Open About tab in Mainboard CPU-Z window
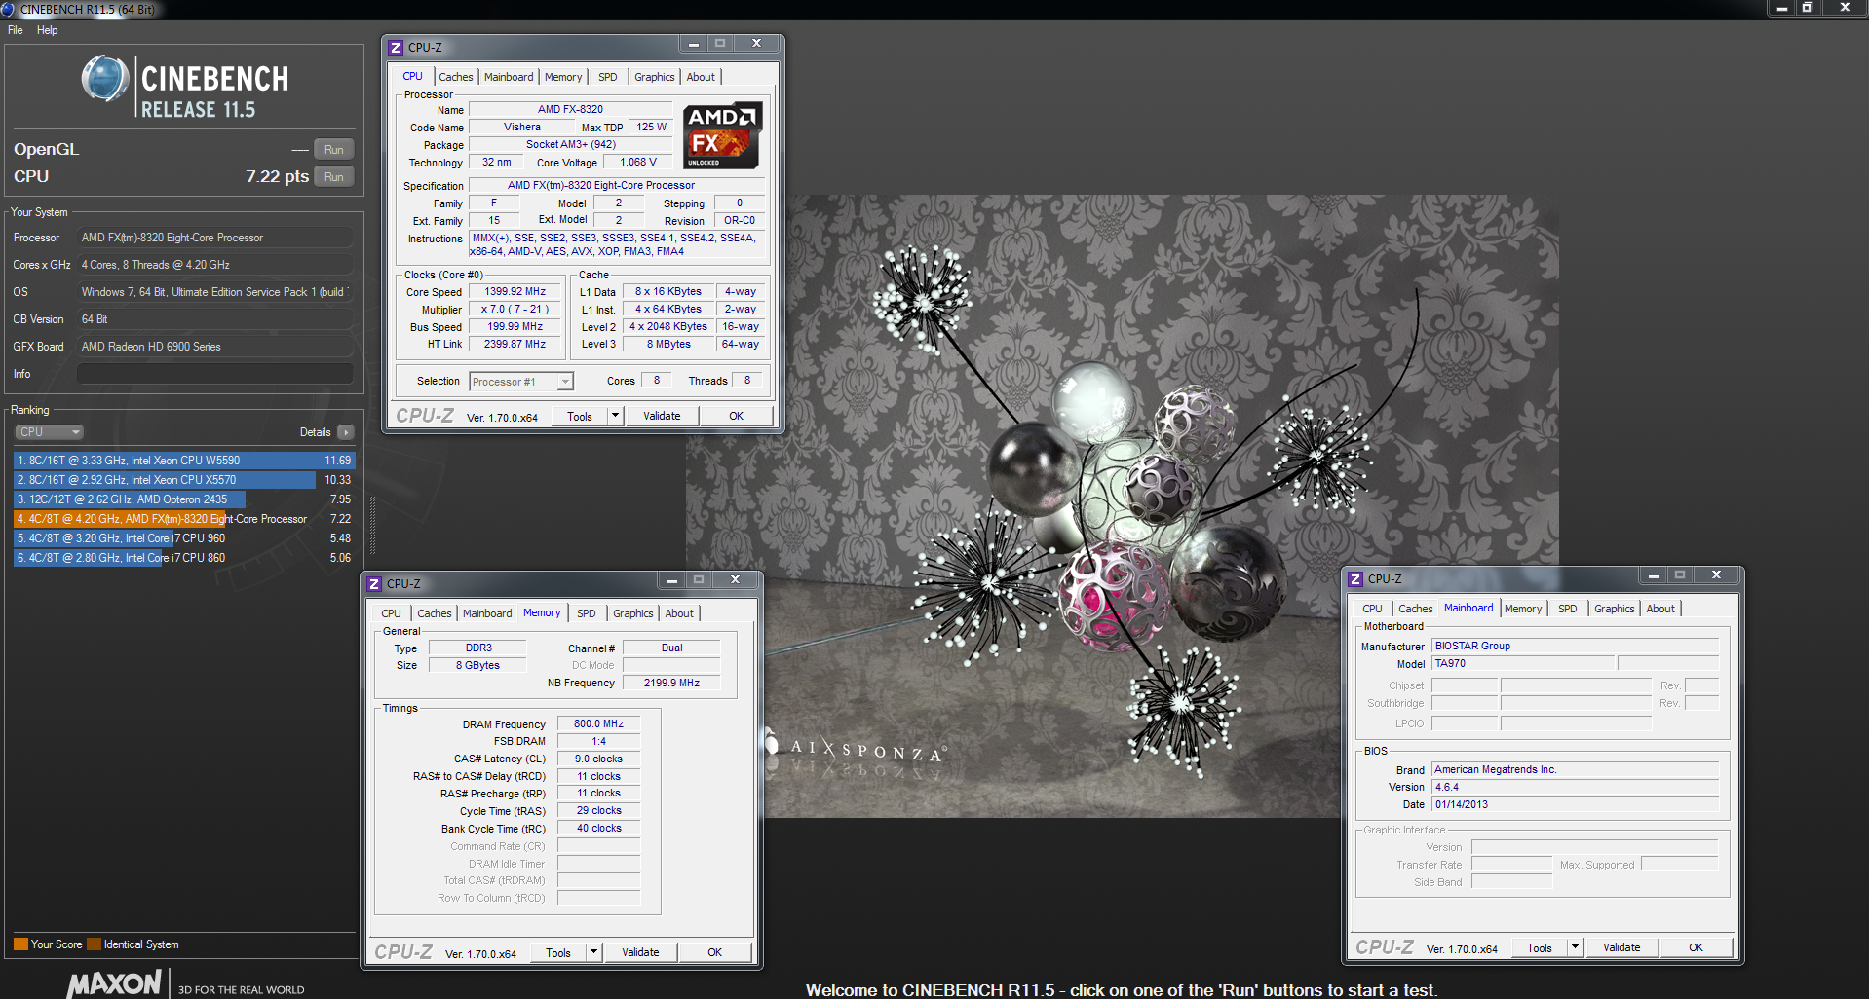This screenshot has height=999, width=1869. (x=1660, y=609)
